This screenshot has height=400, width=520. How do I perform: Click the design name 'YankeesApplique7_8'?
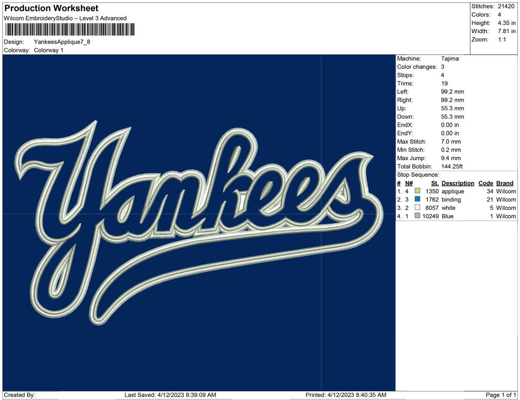[62, 42]
